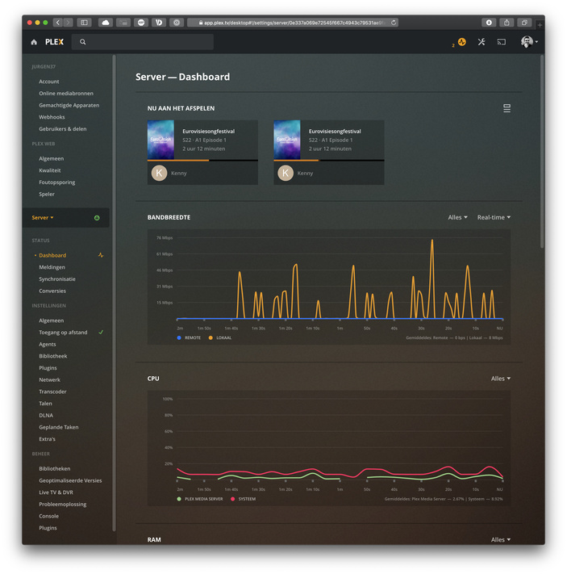Open Safari downloads icon

(489, 23)
